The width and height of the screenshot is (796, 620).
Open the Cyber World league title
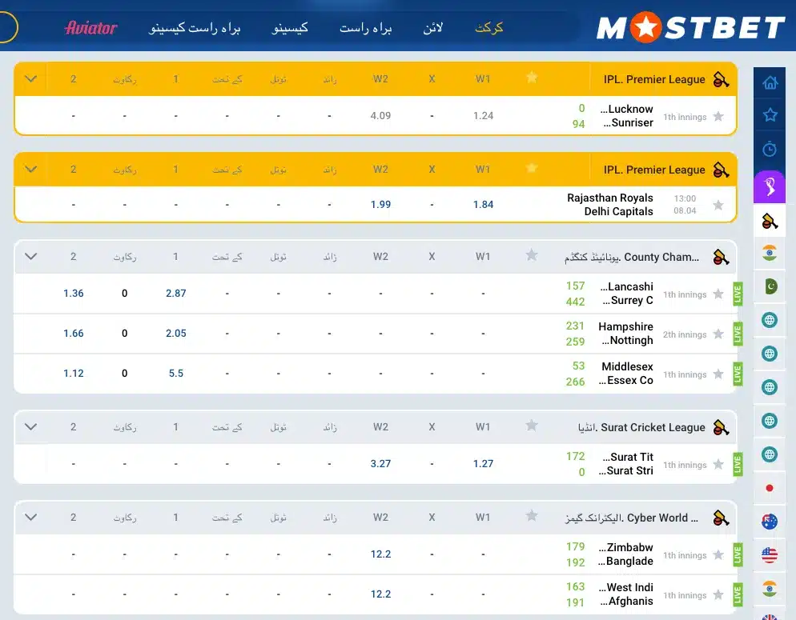click(632, 518)
